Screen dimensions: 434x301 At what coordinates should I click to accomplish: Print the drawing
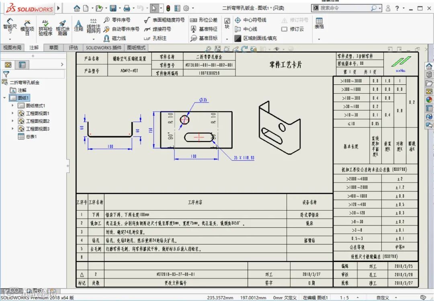point(127,8)
